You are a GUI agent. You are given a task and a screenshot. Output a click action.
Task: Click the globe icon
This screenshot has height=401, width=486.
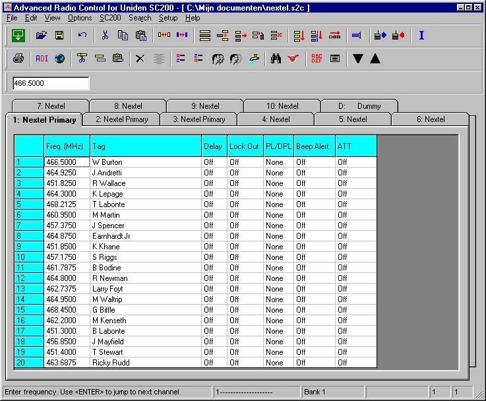(59, 58)
